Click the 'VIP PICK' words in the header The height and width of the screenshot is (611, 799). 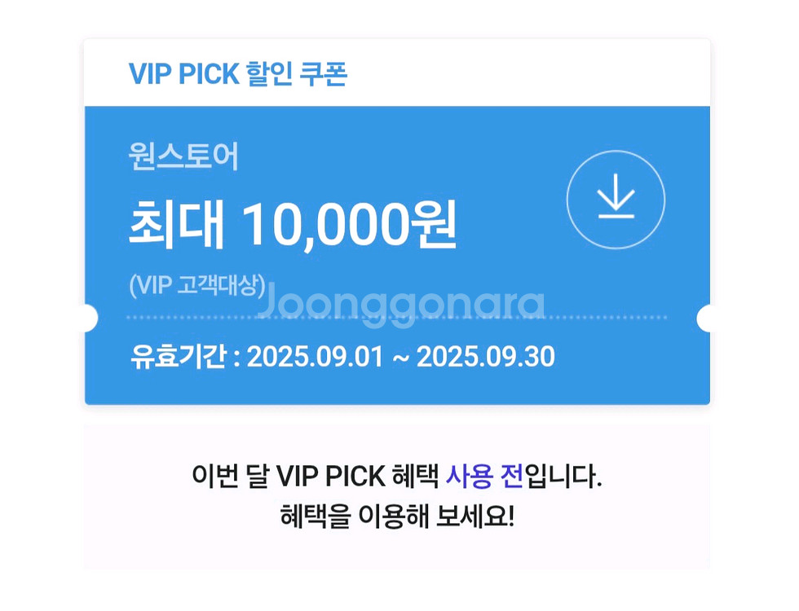tap(183, 73)
